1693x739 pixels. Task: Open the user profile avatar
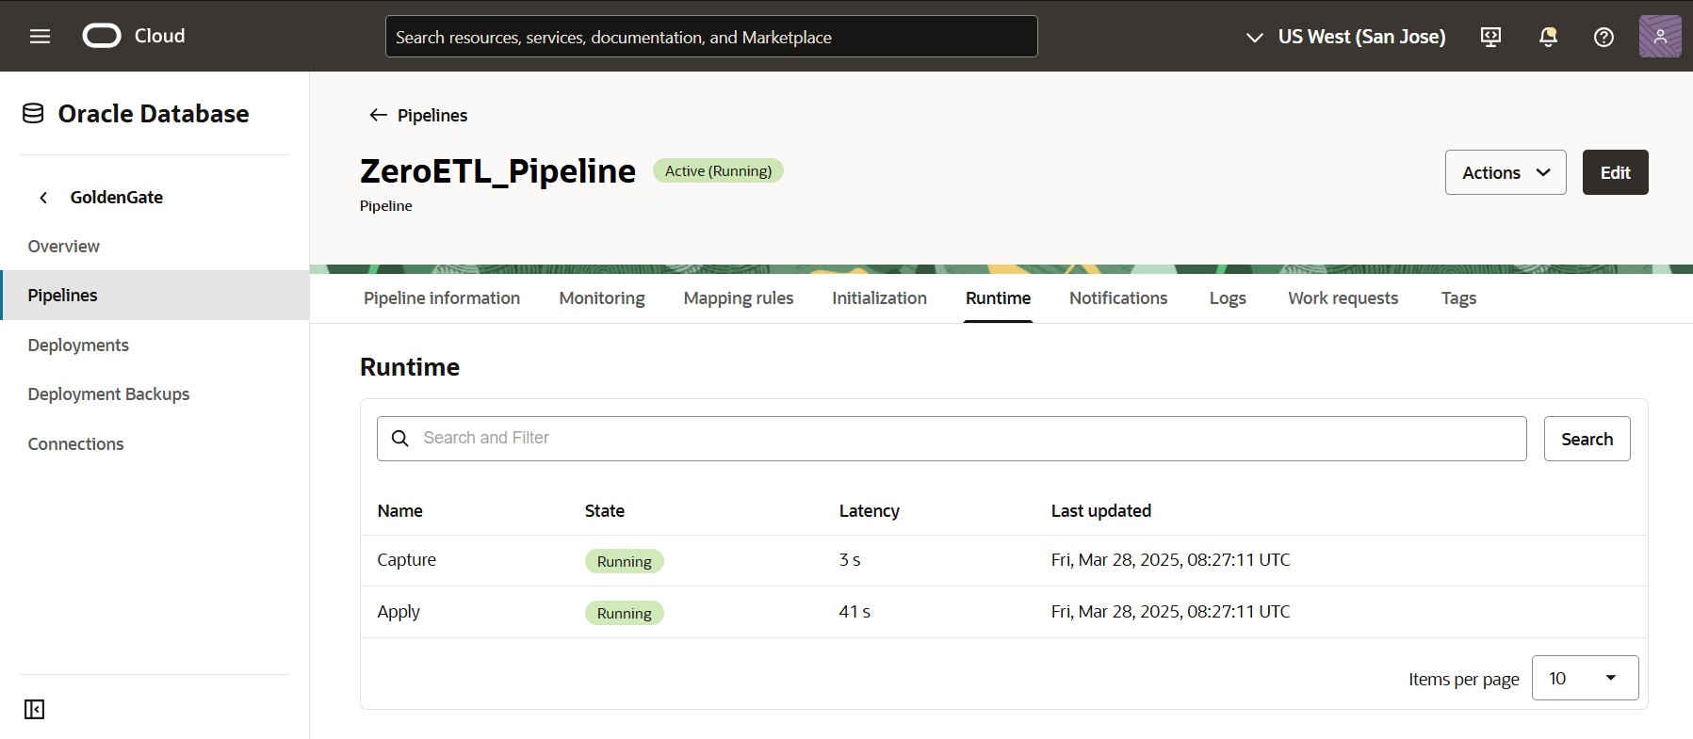point(1660,37)
